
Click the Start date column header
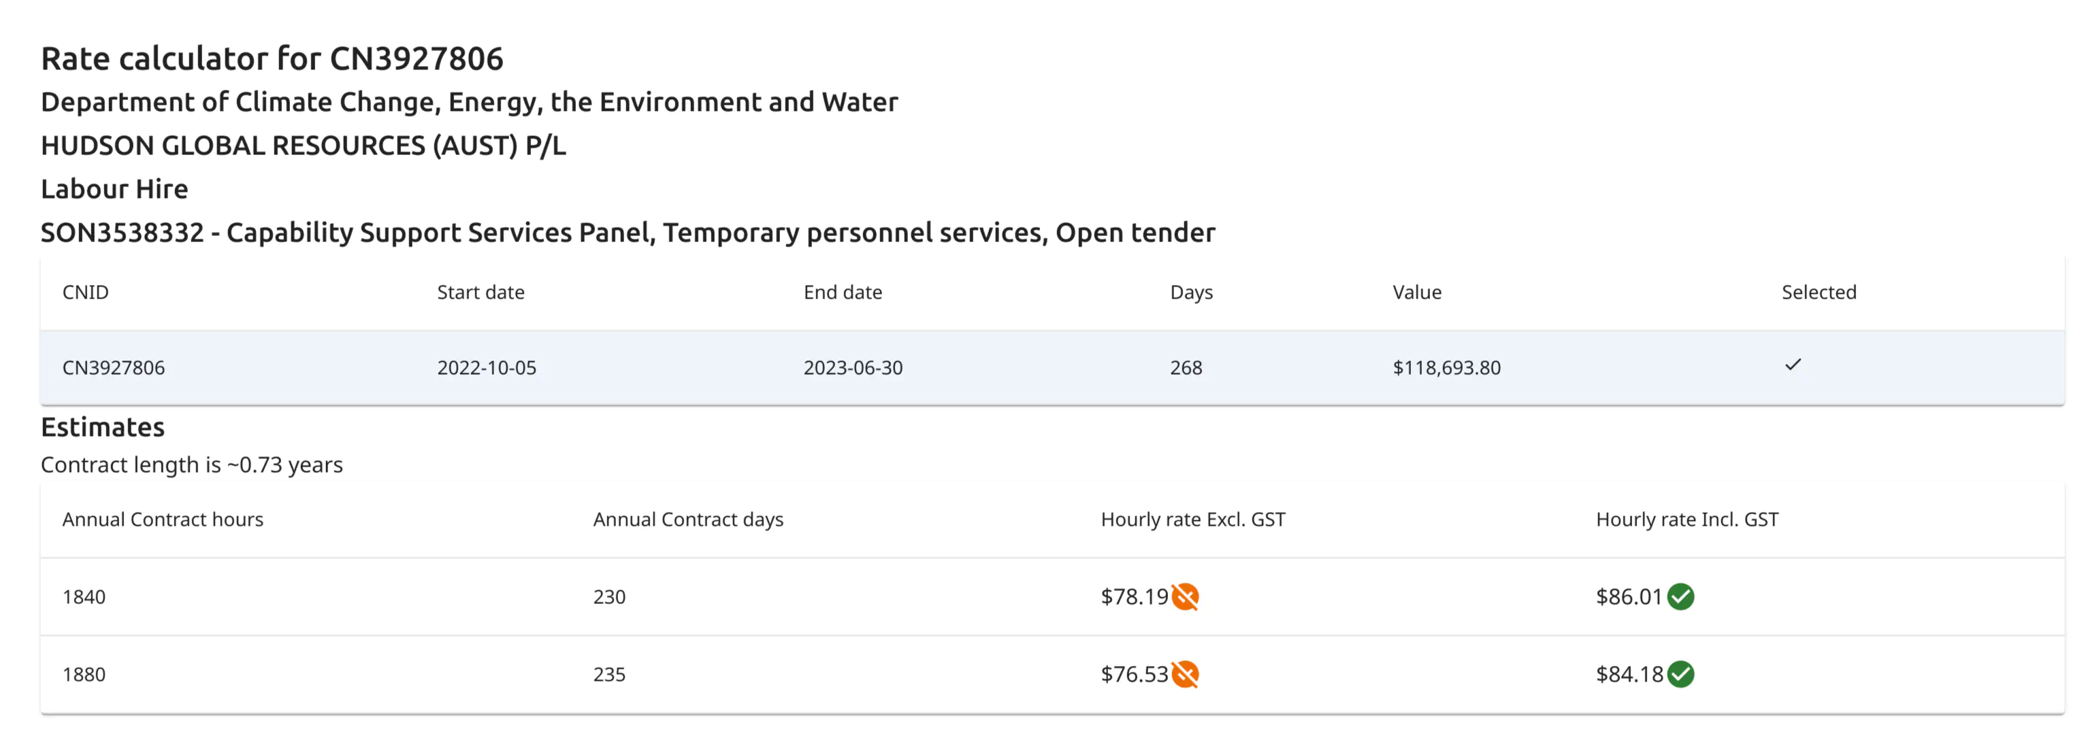[480, 292]
